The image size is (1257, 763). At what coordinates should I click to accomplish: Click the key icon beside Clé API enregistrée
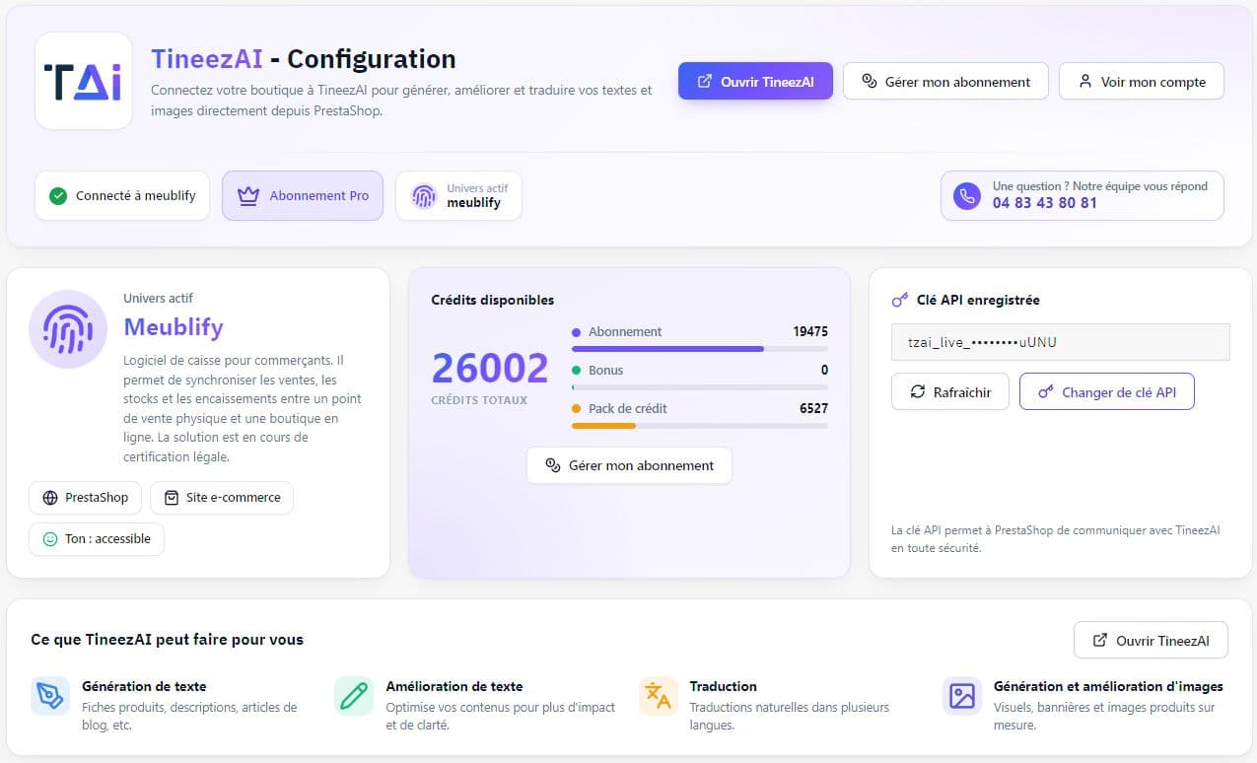point(899,300)
